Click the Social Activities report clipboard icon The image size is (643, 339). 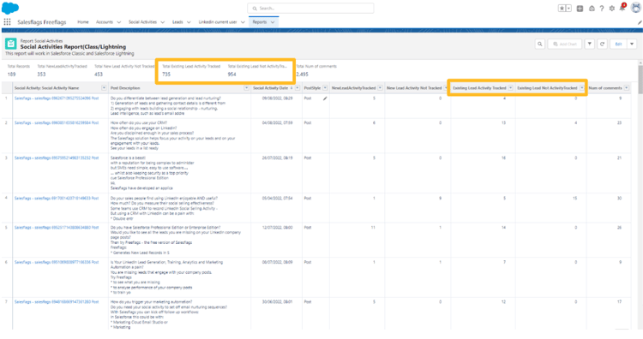click(x=10, y=44)
